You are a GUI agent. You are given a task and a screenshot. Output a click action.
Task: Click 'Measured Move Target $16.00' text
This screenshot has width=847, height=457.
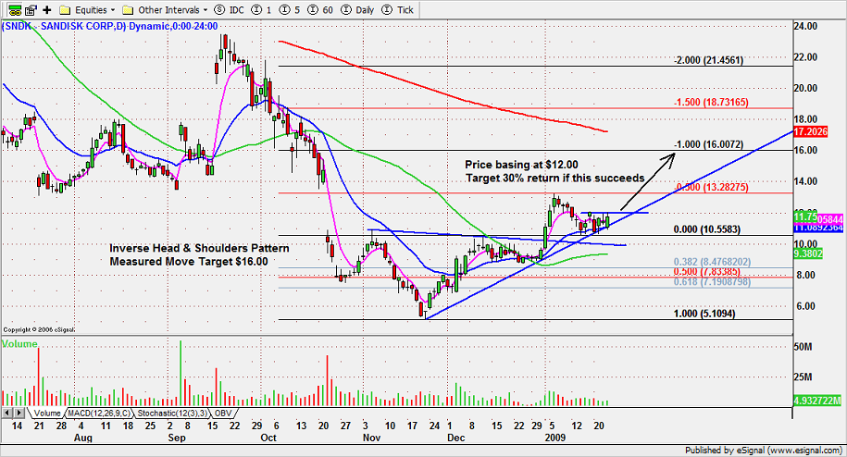click(x=189, y=261)
